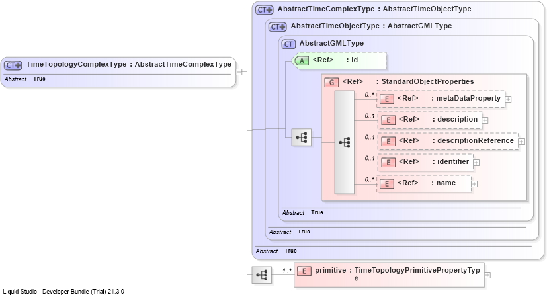Click the G group icon of StandardObjectProperties

(331, 82)
